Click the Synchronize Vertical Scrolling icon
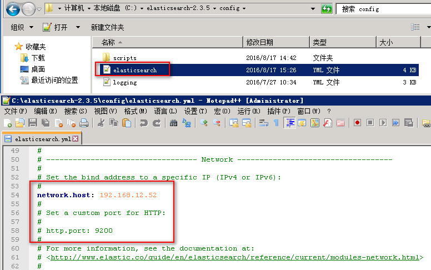Viewport: 431px width, 270px height. [x=234, y=123]
